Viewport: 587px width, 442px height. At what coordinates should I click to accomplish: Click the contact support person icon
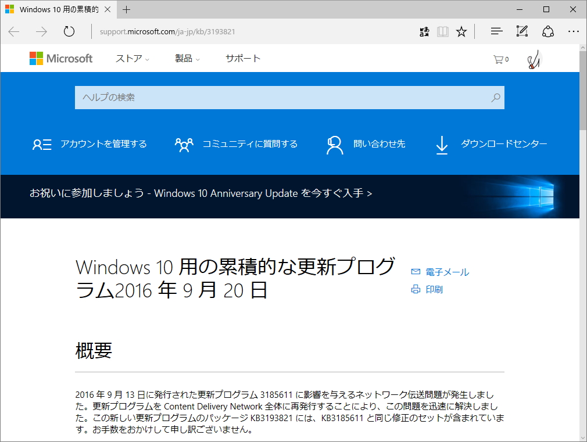pyautogui.click(x=334, y=145)
